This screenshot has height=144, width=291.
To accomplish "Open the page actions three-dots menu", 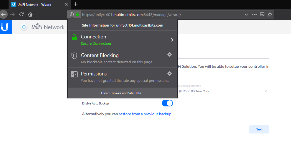I will pos(254,14).
